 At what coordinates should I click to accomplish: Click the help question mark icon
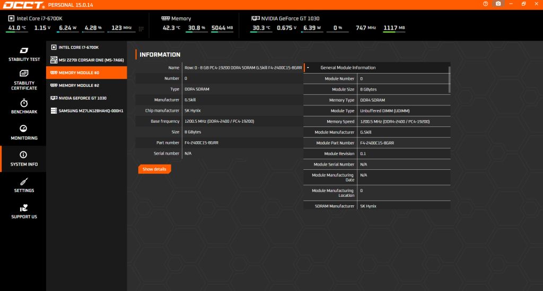486,4
